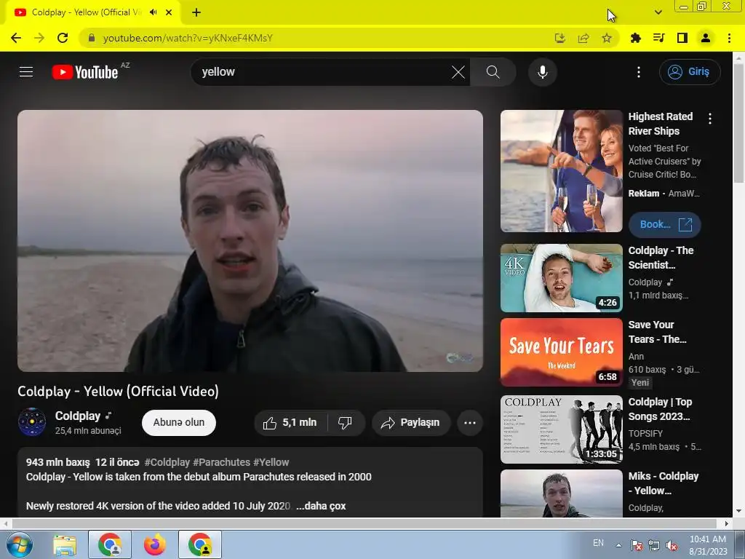Image resolution: width=745 pixels, height=559 pixels.
Task: Click the horizontal page scrollbar
Action: pos(364,523)
